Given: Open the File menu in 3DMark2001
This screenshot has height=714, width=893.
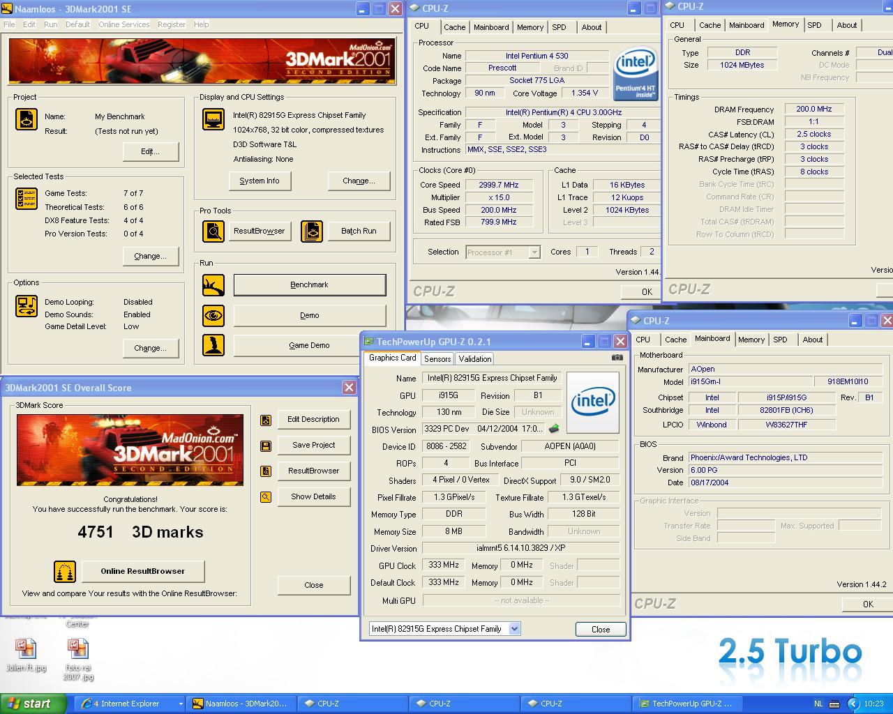Looking at the screenshot, I should pos(9,24).
